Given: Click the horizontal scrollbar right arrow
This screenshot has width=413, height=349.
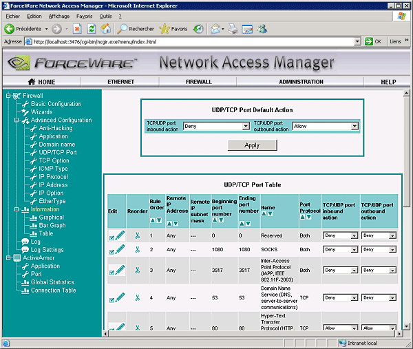Looking at the screenshot, I should coord(399,334).
